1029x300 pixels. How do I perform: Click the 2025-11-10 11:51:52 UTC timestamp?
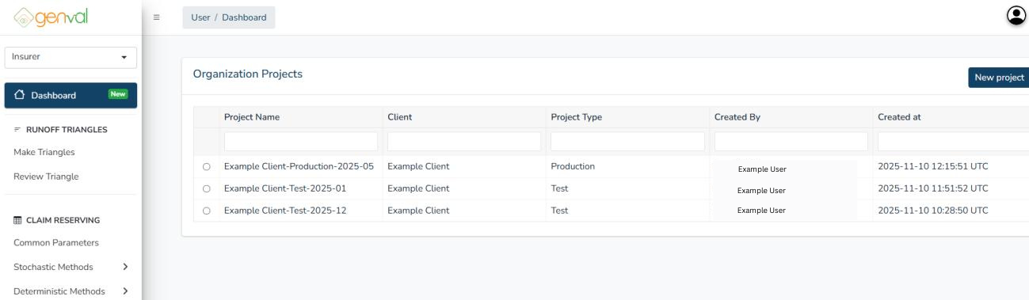933,188
